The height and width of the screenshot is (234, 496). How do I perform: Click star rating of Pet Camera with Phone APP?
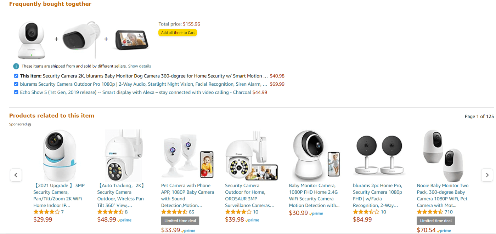pyautogui.click(x=174, y=212)
